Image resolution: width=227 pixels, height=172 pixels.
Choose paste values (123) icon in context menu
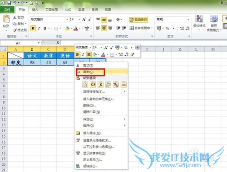click(x=93, y=85)
